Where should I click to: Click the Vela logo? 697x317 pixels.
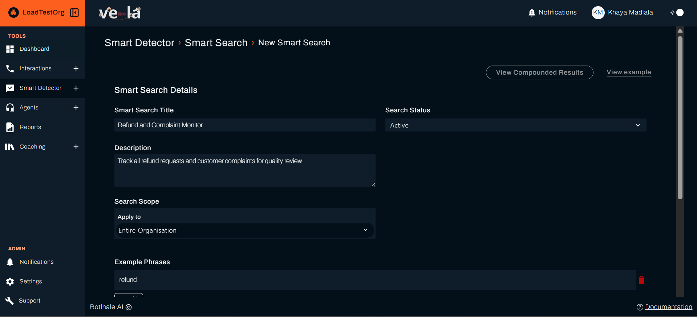119,13
